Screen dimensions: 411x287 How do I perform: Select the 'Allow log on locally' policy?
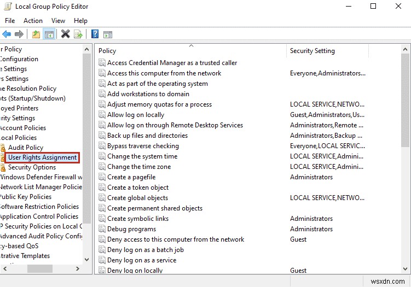(136, 115)
